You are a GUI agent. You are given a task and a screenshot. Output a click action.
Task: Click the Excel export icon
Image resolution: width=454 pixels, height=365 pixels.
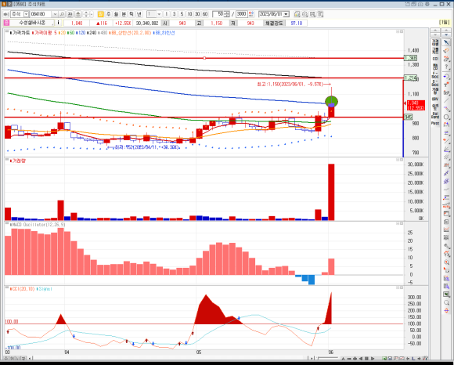point(446,295)
